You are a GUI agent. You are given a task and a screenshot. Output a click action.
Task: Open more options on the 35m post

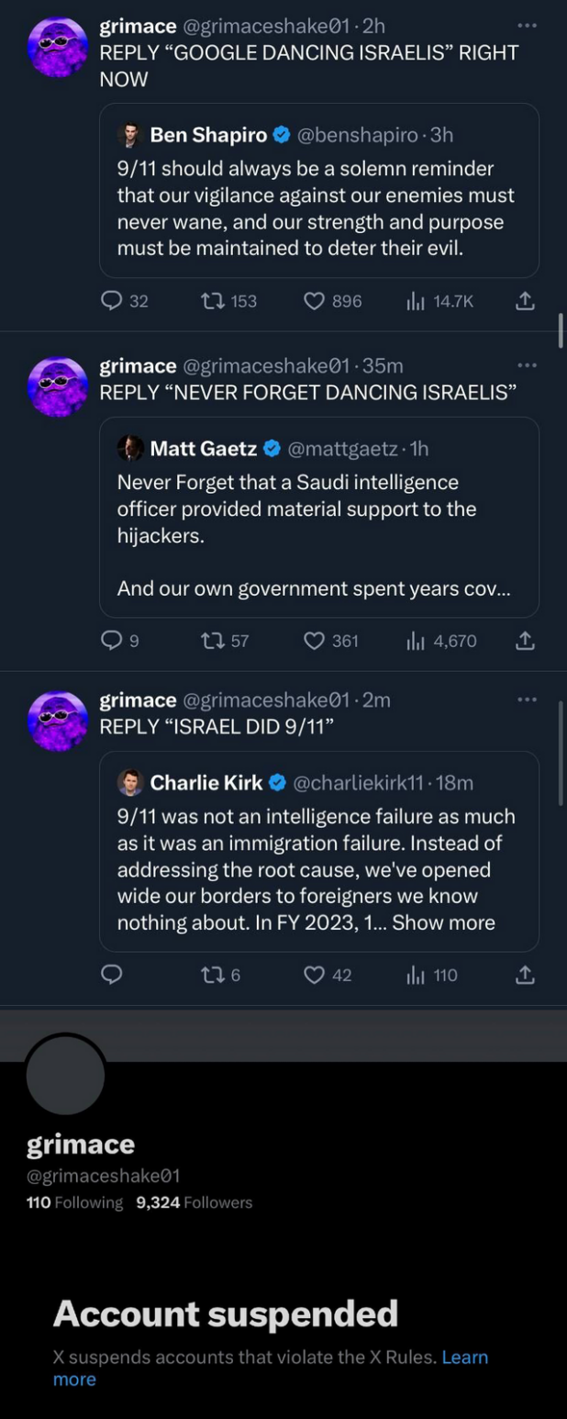point(527,365)
